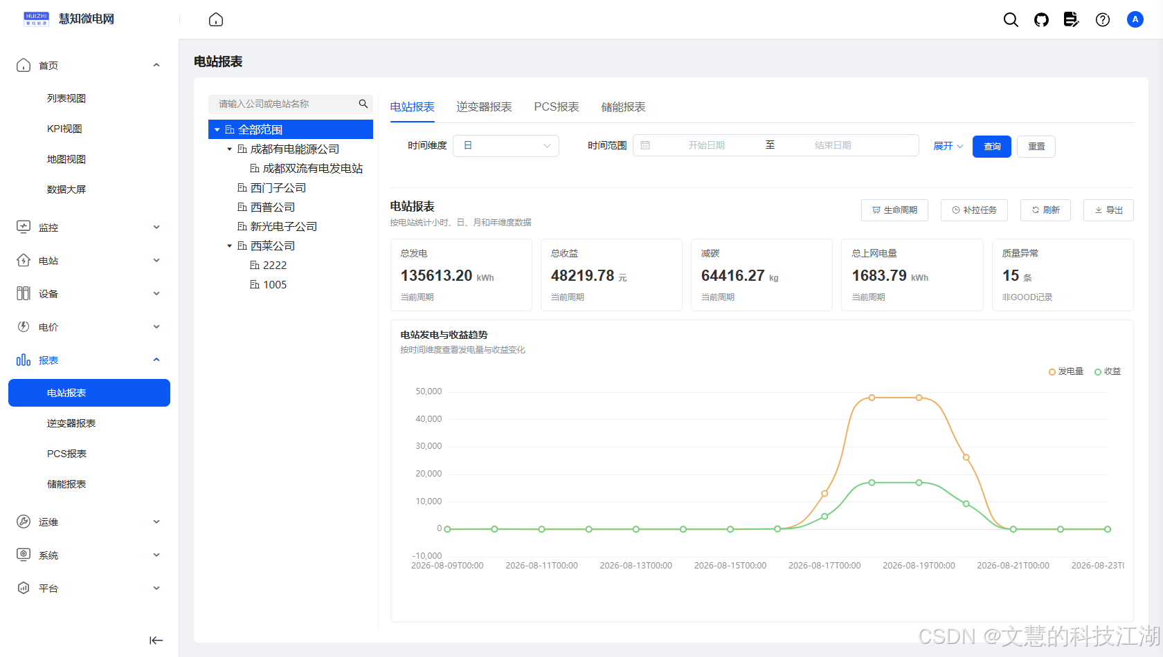Expand the 设备 menu group
Screen dimensions: 1163x657
pos(156,293)
